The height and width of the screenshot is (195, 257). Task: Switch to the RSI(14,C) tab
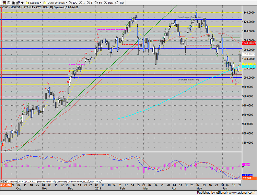95,182
